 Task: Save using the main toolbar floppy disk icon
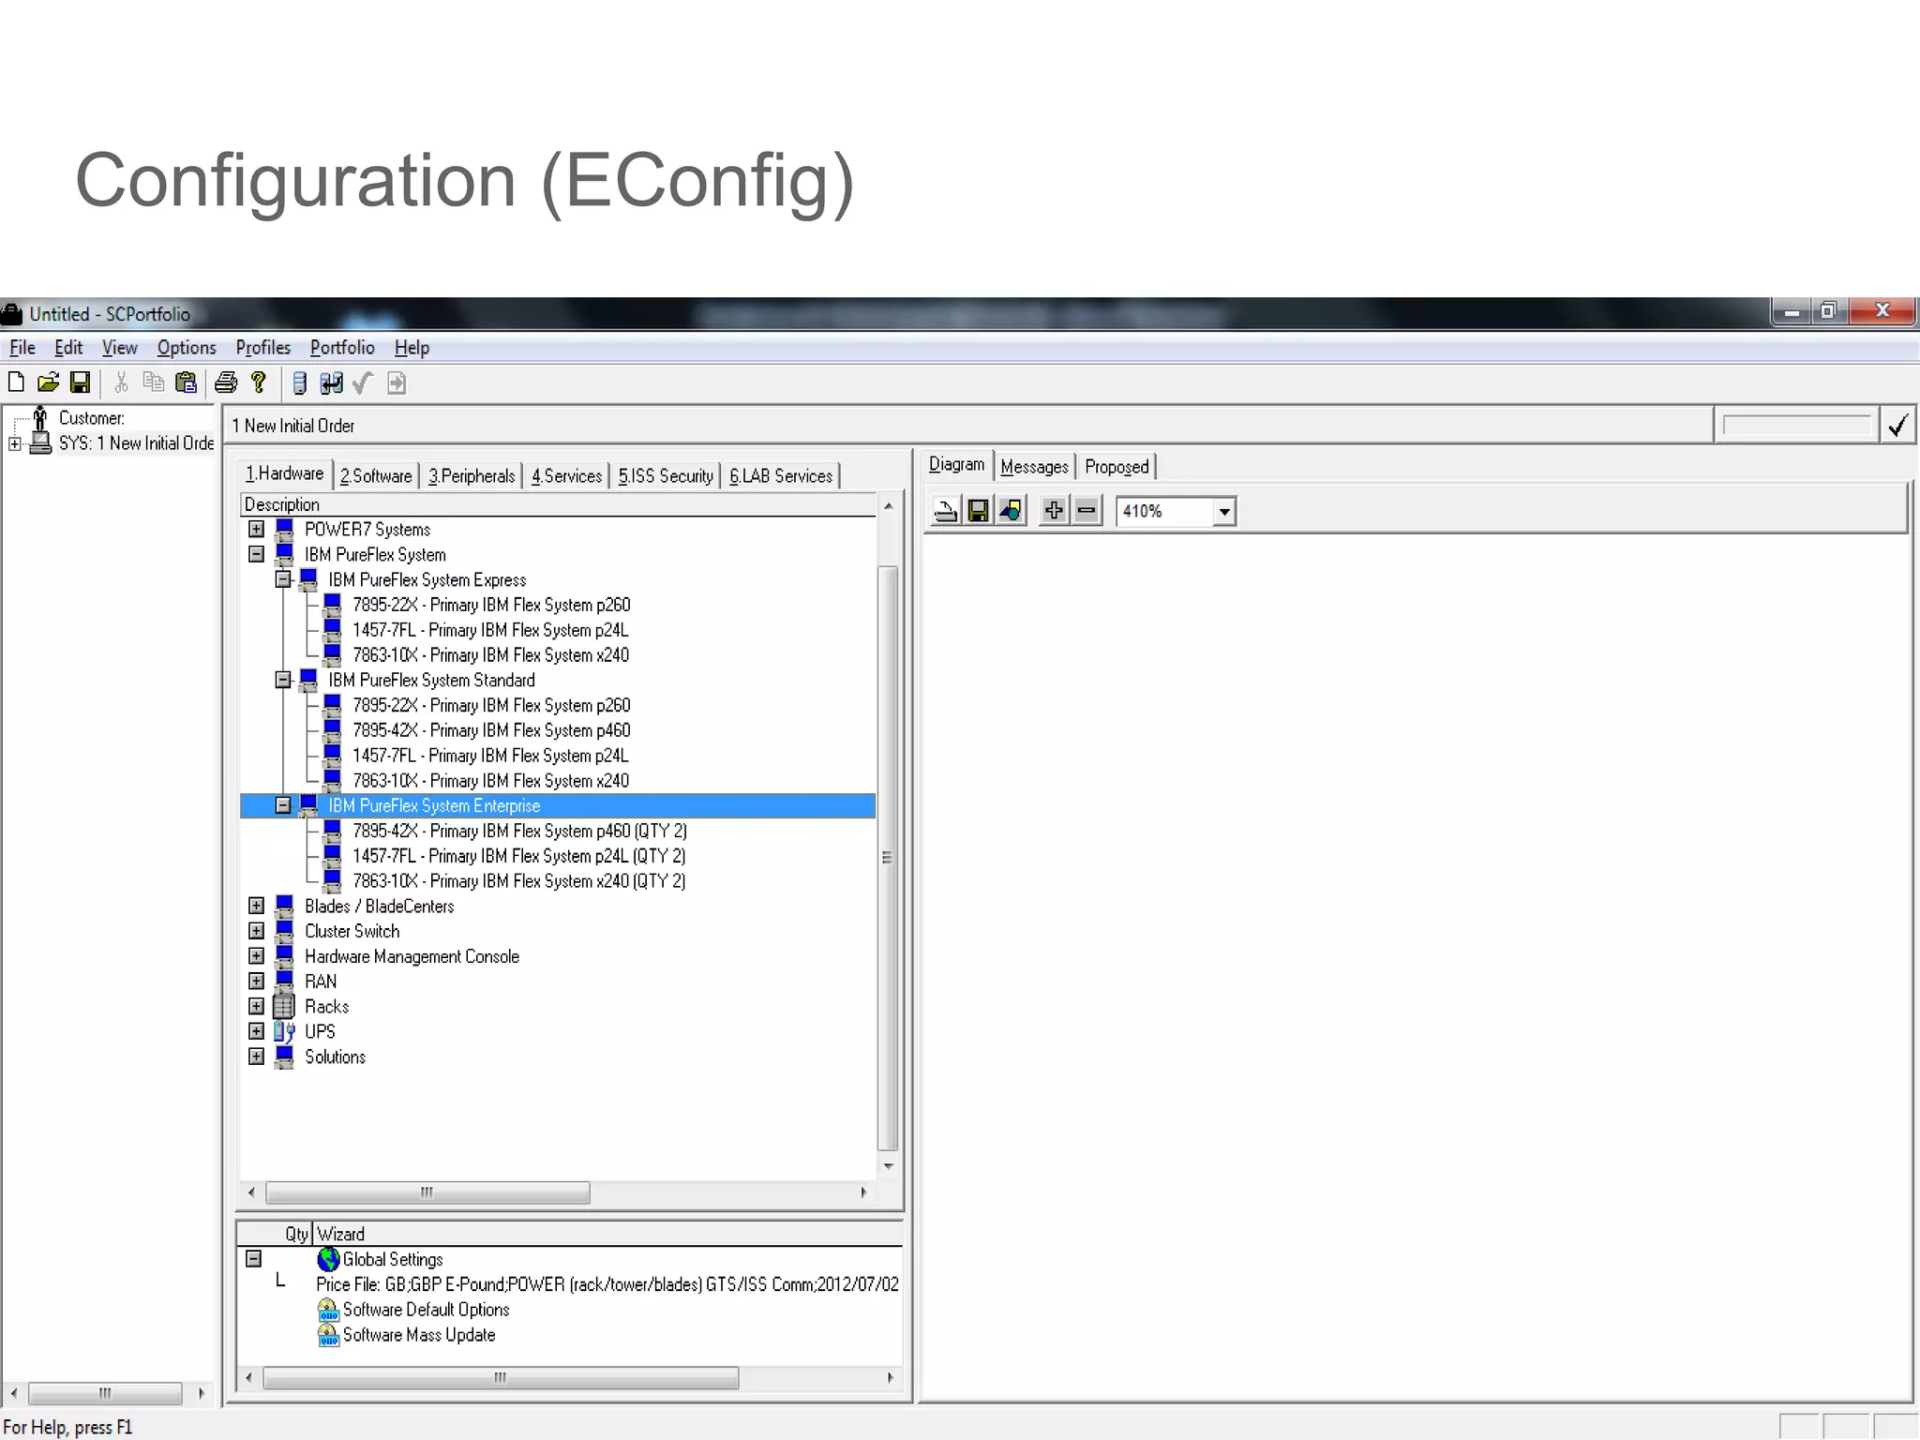pos(81,382)
